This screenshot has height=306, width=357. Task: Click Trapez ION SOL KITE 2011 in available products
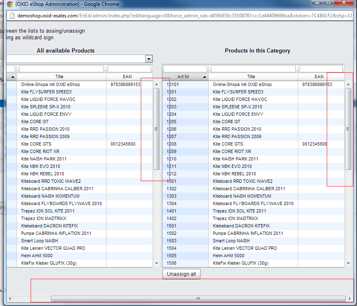(48, 211)
